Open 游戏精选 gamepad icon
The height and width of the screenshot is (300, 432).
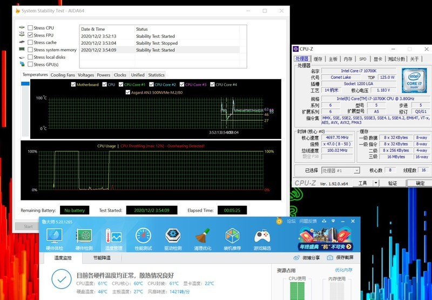[x=262, y=239]
